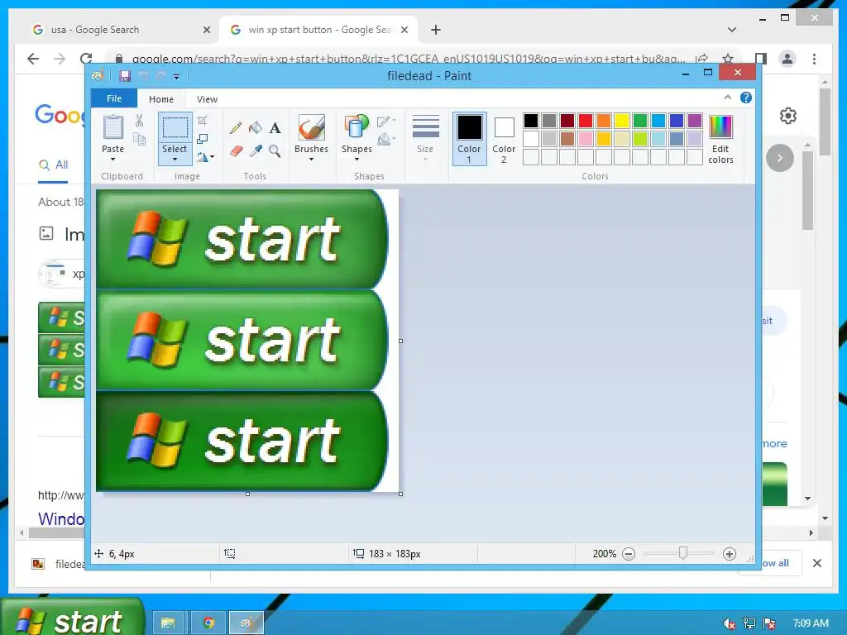Expand the Brushes dropdown arrow
This screenshot has width=847, height=635.
(312, 160)
